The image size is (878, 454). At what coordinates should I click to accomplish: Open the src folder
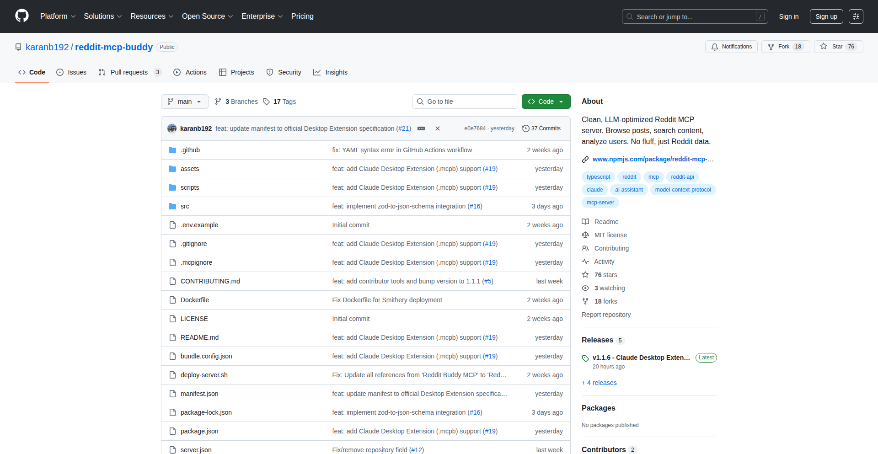(185, 206)
